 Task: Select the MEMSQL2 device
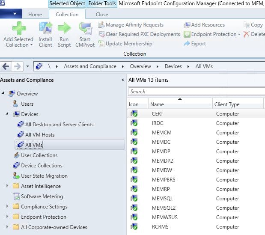coord(196,208)
